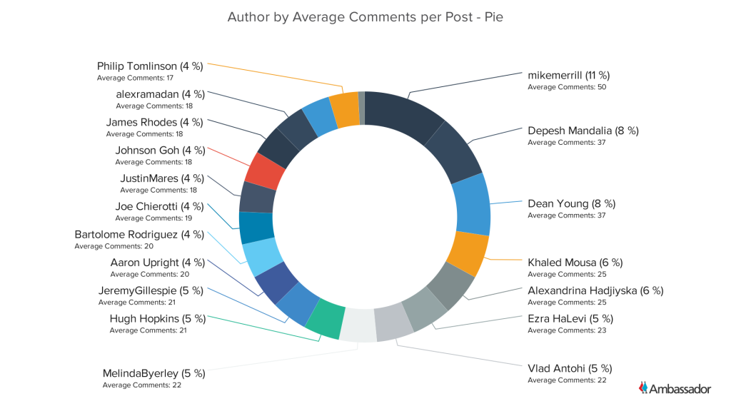Select the JustinMares (4 %) label

(161, 178)
